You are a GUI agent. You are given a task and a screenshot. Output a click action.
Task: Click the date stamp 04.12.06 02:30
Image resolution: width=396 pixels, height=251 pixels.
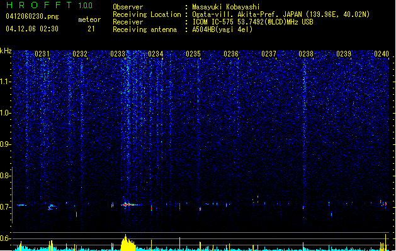click(32, 29)
